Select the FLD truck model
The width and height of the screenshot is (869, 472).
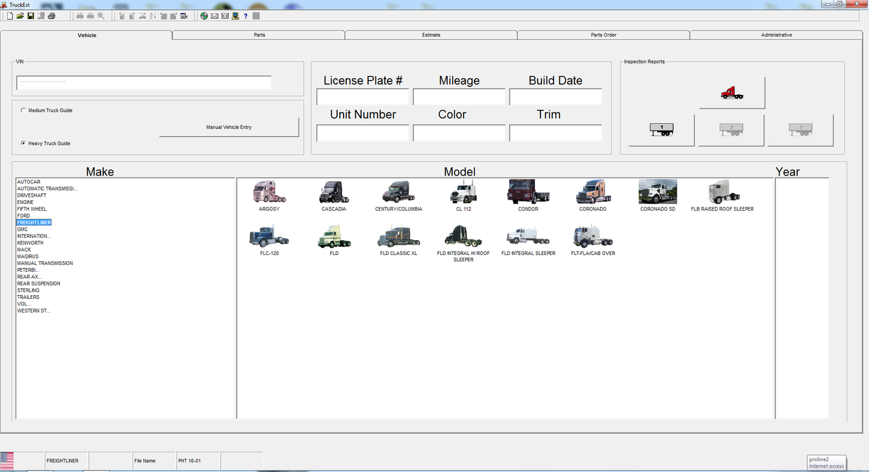(334, 241)
